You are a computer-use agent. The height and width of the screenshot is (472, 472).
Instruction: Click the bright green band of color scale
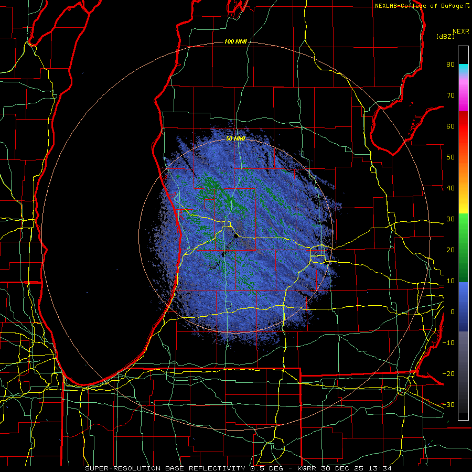point(463,223)
